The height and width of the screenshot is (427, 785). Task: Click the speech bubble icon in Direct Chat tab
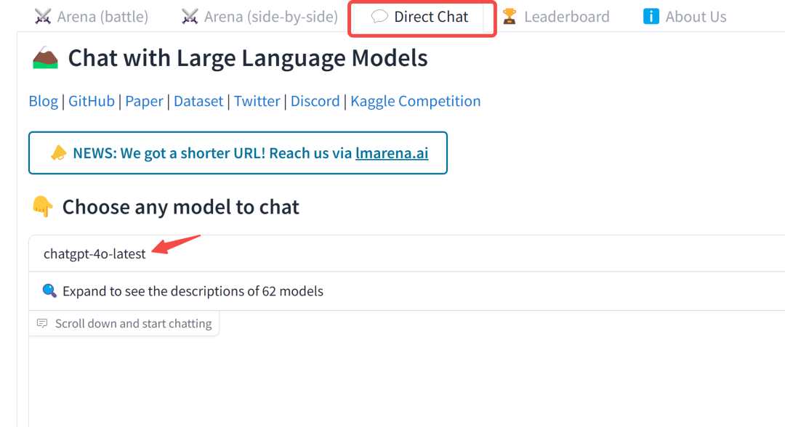pos(379,17)
